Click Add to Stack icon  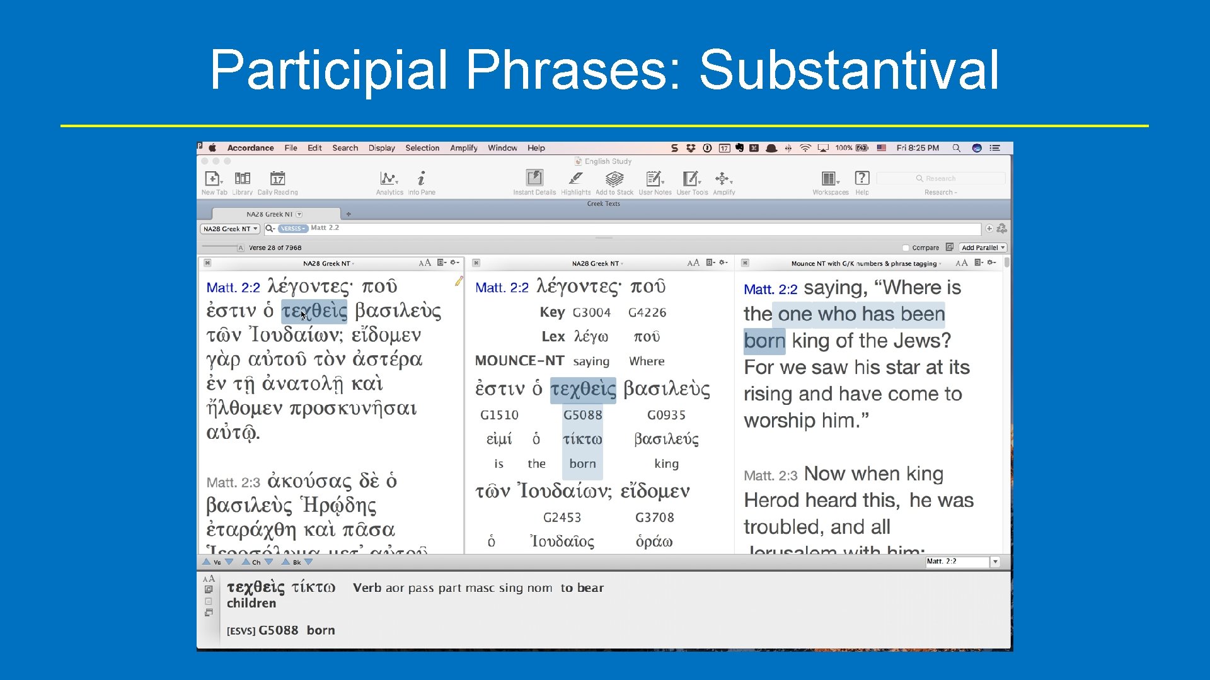(x=614, y=179)
